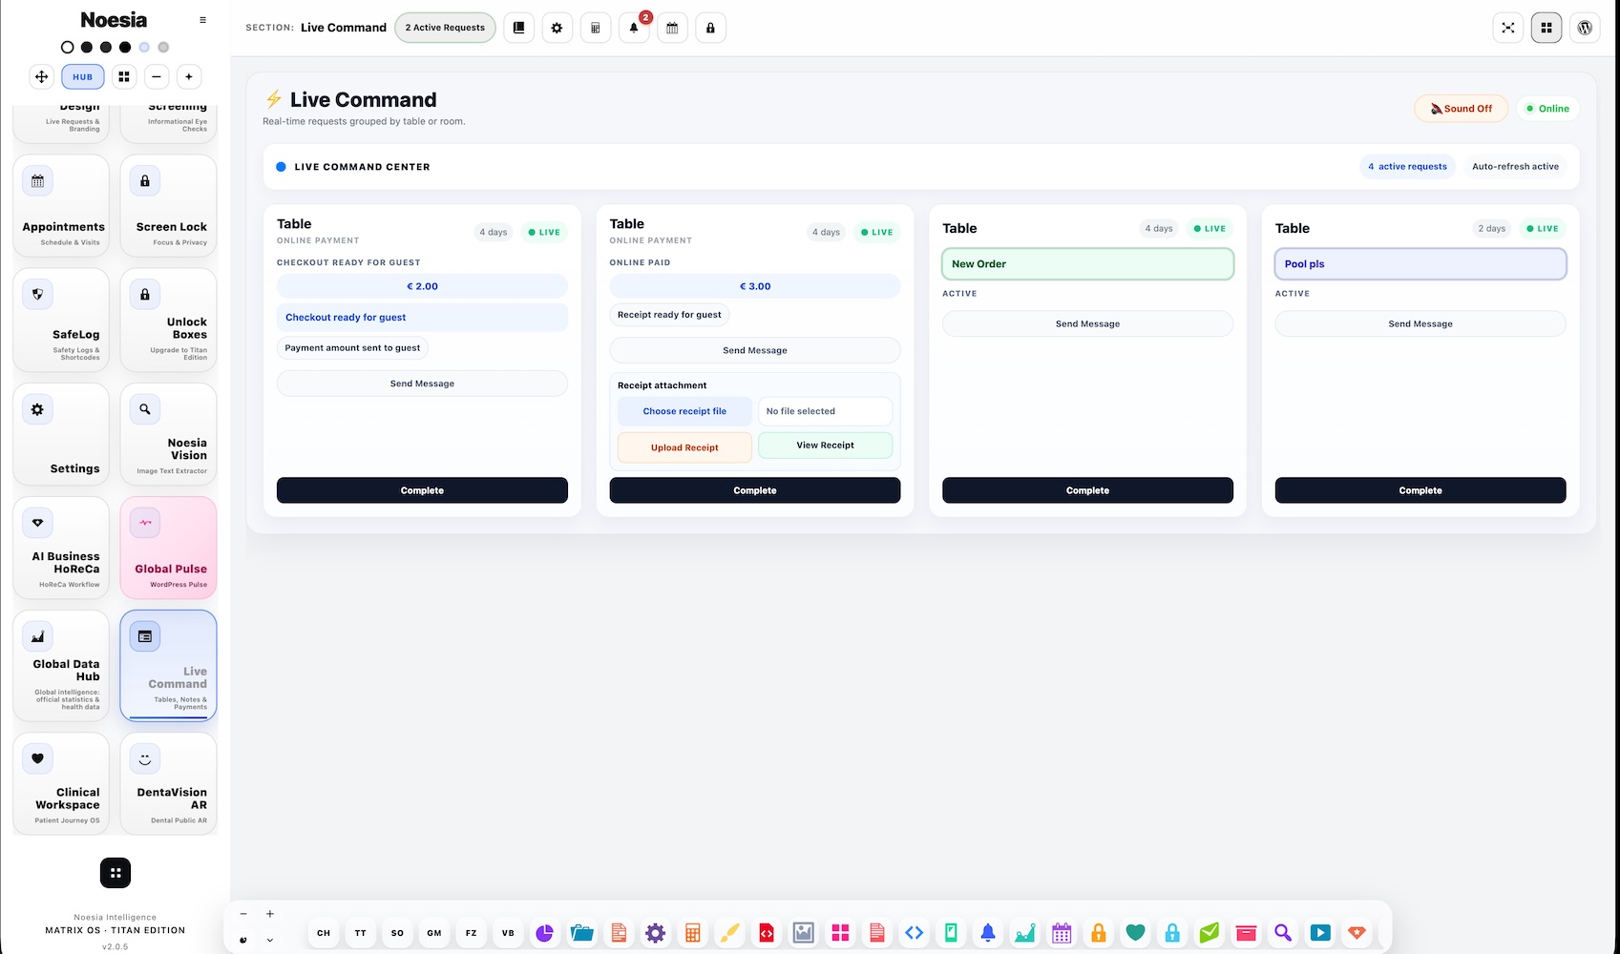Open the purple pie chart dock icon
This screenshot has width=1620, height=954.
(x=545, y=933)
